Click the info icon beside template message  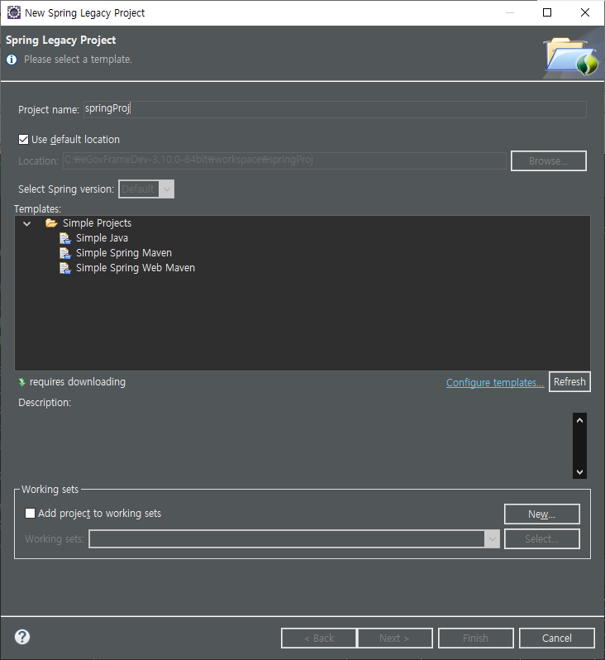tap(12, 60)
